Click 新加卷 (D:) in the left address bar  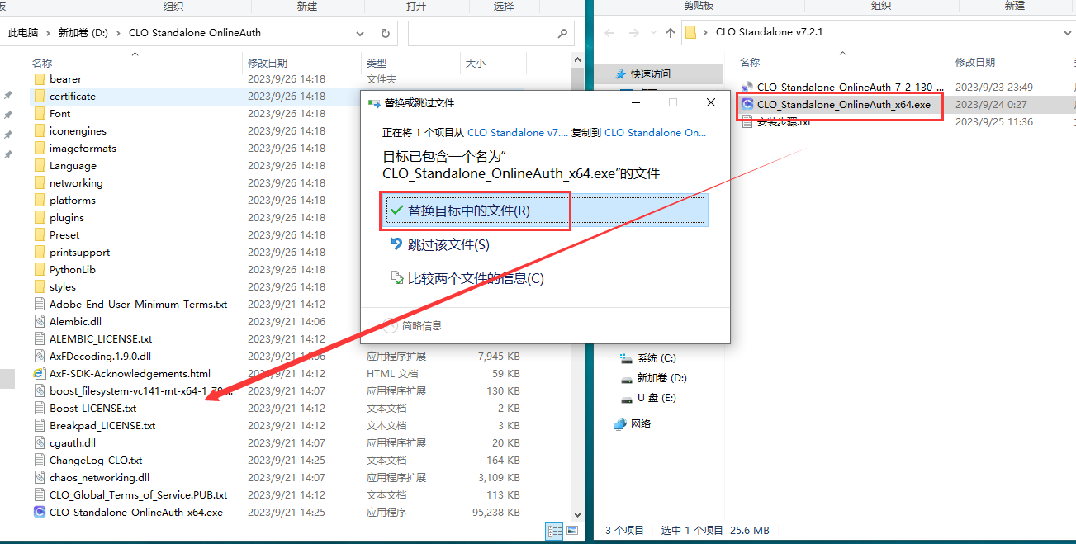point(83,34)
